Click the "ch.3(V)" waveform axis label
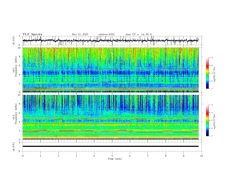227x175 pixels. click(14, 147)
